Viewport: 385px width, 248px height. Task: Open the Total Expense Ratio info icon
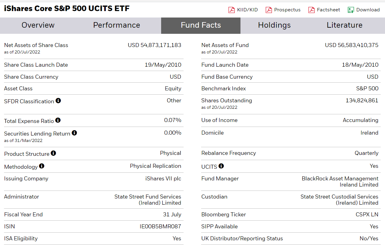(x=58, y=120)
